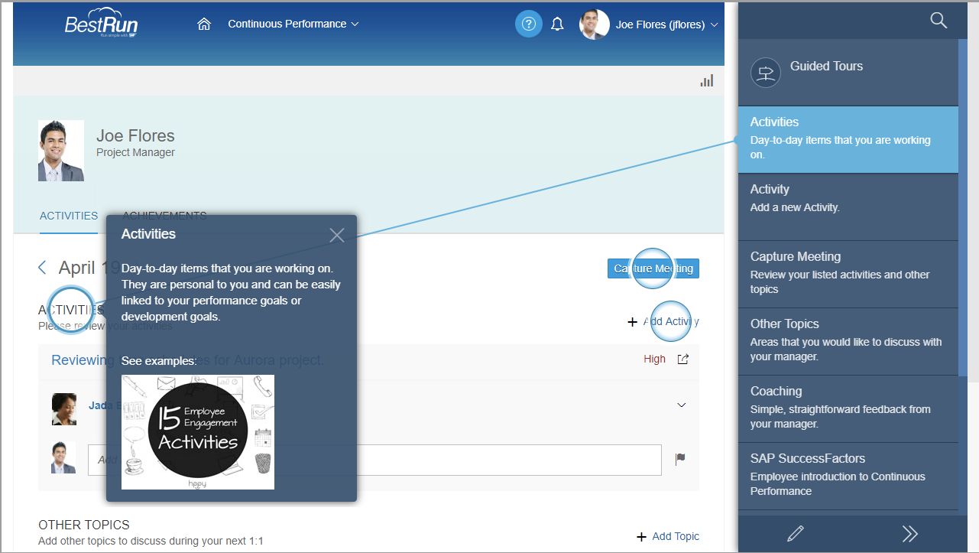Open 15 Employee Engagement Activities image
The image size is (979, 553).
pyautogui.click(x=198, y=431)
